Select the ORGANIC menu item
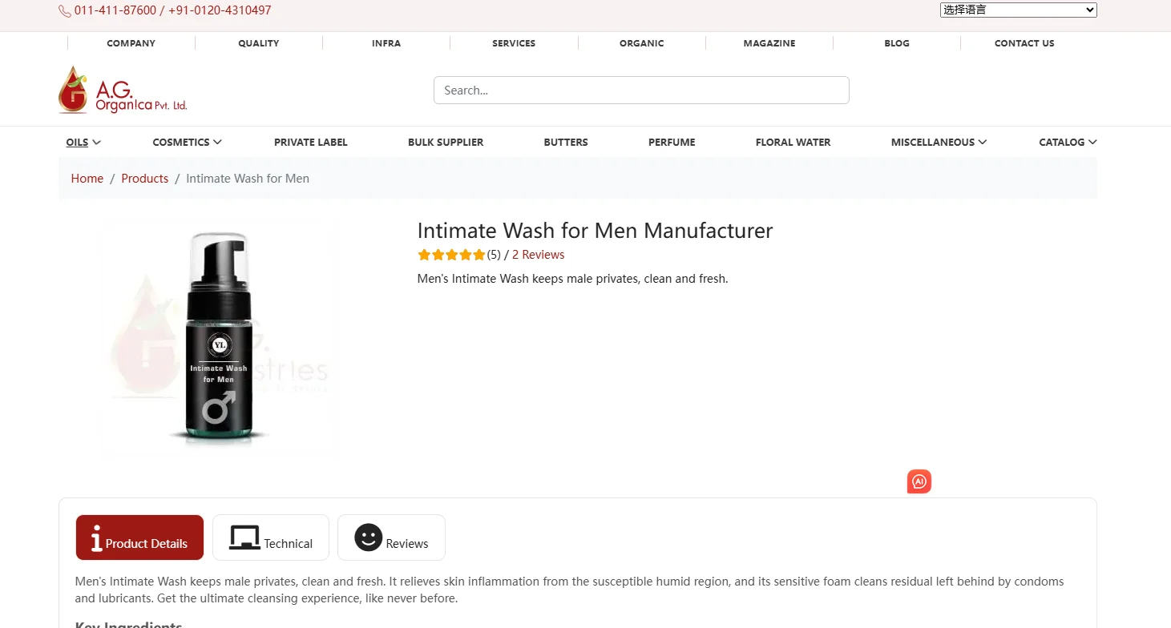The width and height of the screenshot is (1171, 628). click(x=641, y=43)
